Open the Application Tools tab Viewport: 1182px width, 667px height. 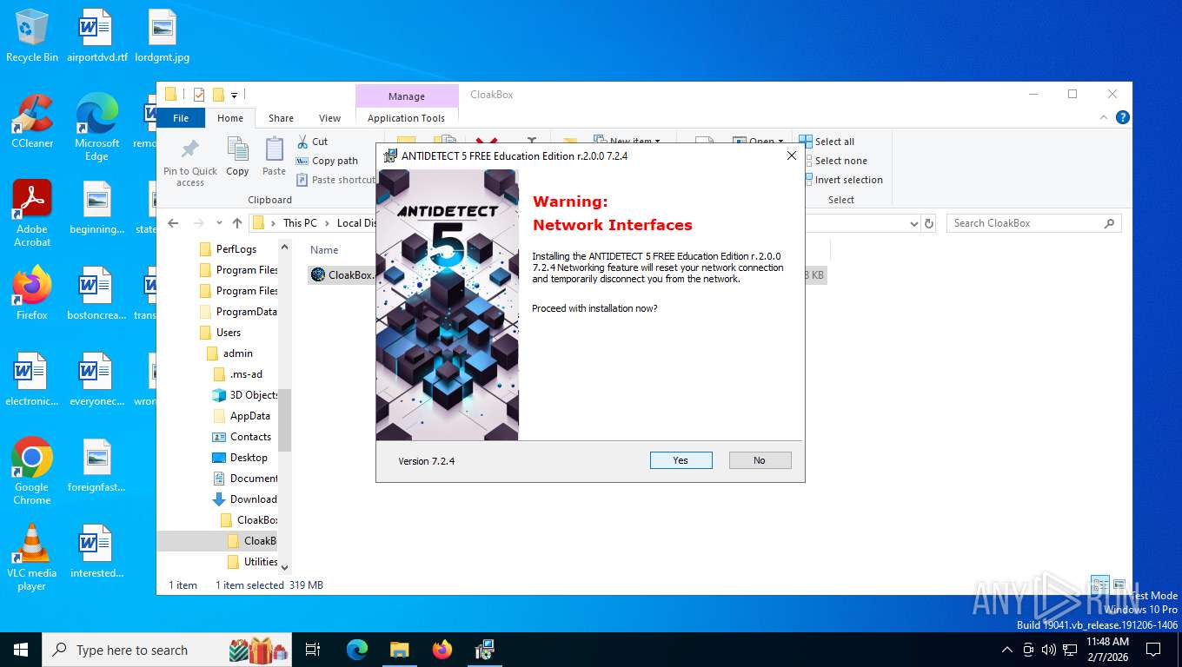406,118
